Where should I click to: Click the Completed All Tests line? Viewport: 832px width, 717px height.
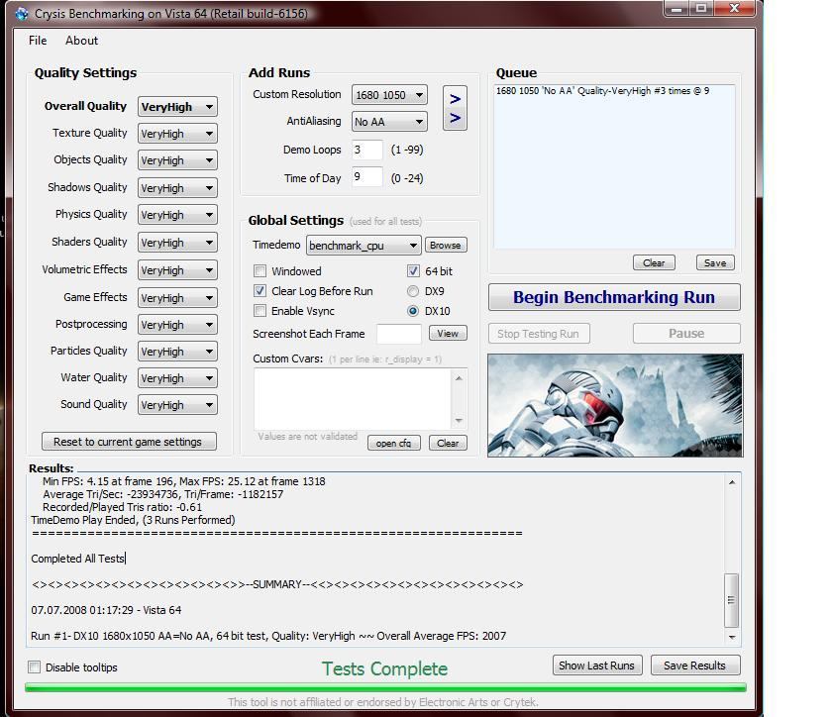click(78, 559)
